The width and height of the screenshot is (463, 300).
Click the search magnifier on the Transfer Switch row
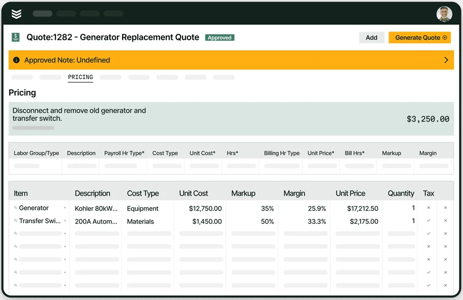click(x=14, y=221)
